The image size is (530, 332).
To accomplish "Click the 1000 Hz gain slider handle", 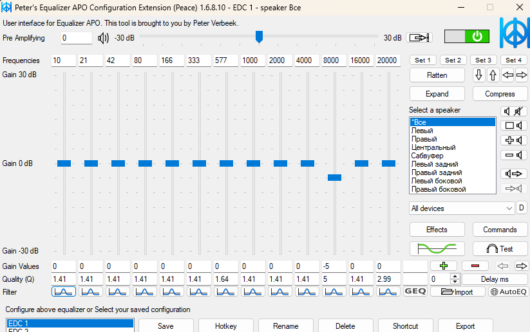I will coord(253,163).
